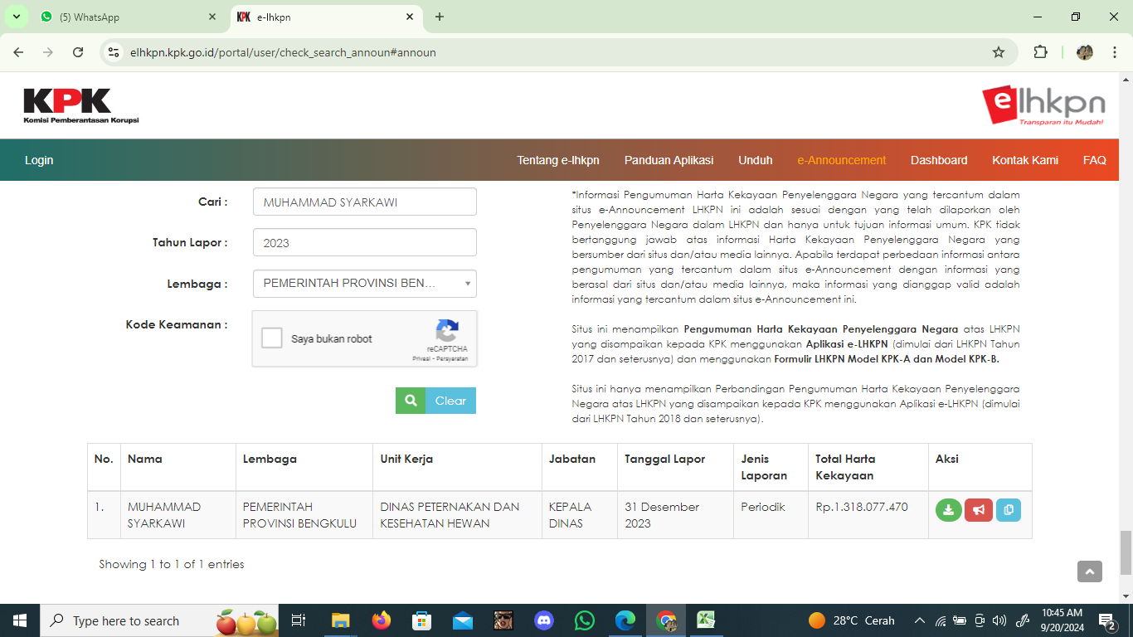1133x637 pixels.
Task: Go to Dashboard menu item
Action: click(x=939, y=160)
